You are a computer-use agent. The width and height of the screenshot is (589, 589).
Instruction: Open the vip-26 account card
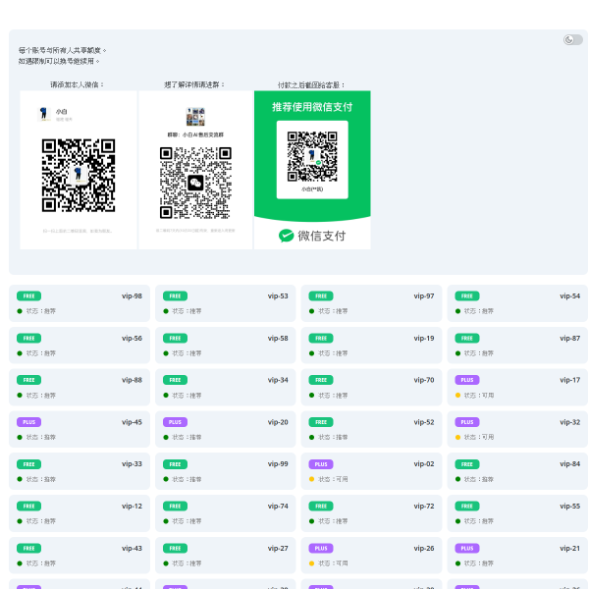pos(371,556)
